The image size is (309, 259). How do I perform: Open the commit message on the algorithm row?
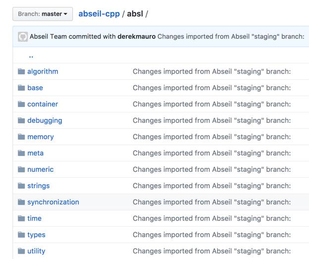pyautogui.click(x=211, y=71)
